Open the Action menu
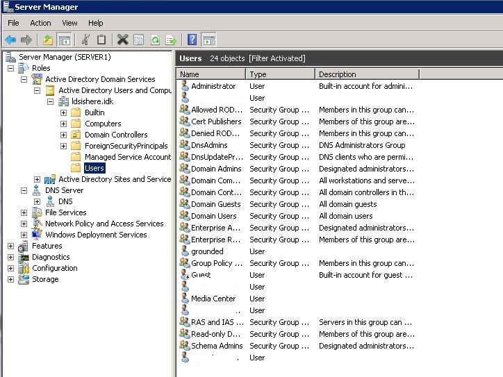Viewport: 503px width, 377px height. click(40, 23)
